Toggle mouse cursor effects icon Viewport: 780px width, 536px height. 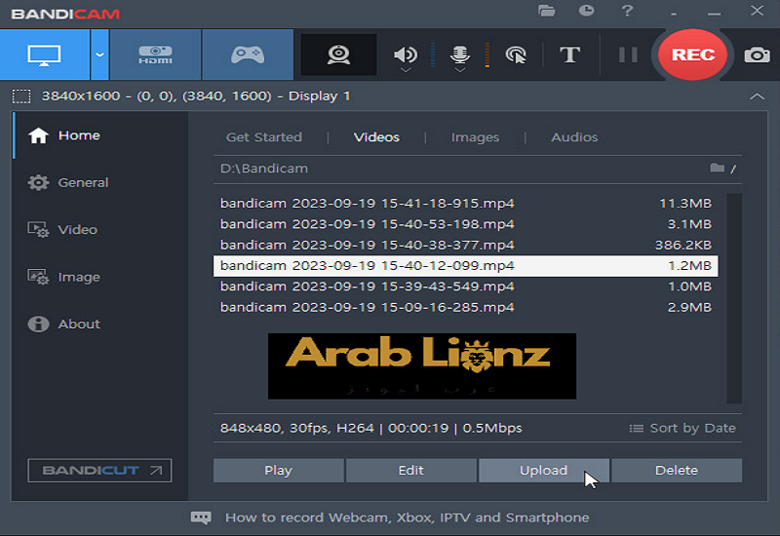click(x=516, y=55)
